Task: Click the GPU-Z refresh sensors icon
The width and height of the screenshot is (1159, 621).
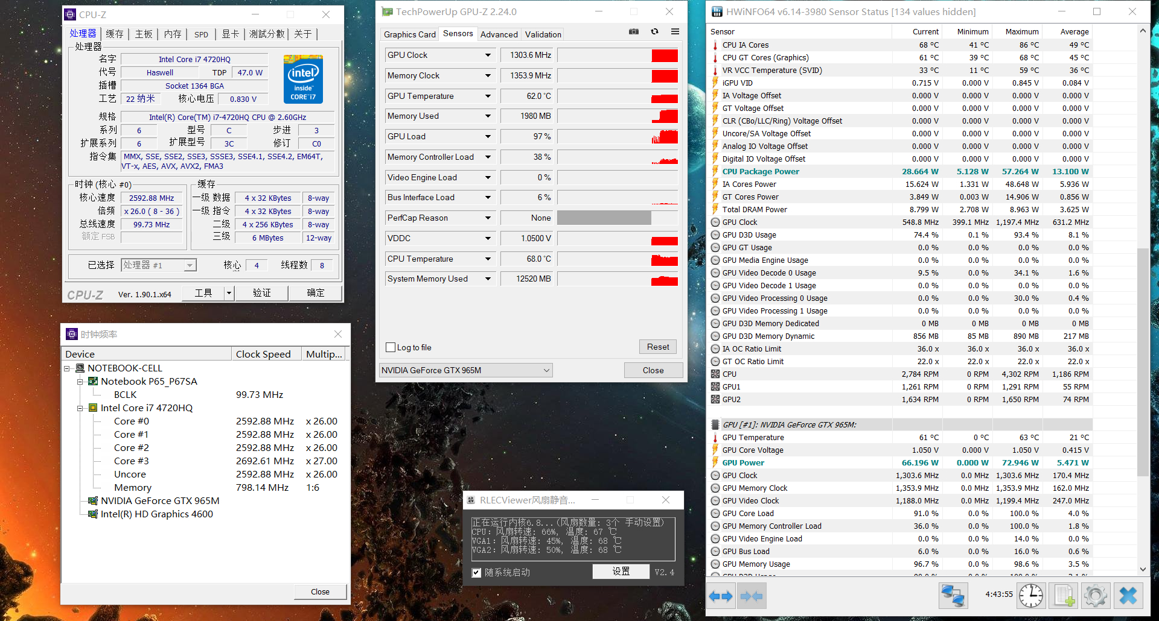Action: (654, 31)
